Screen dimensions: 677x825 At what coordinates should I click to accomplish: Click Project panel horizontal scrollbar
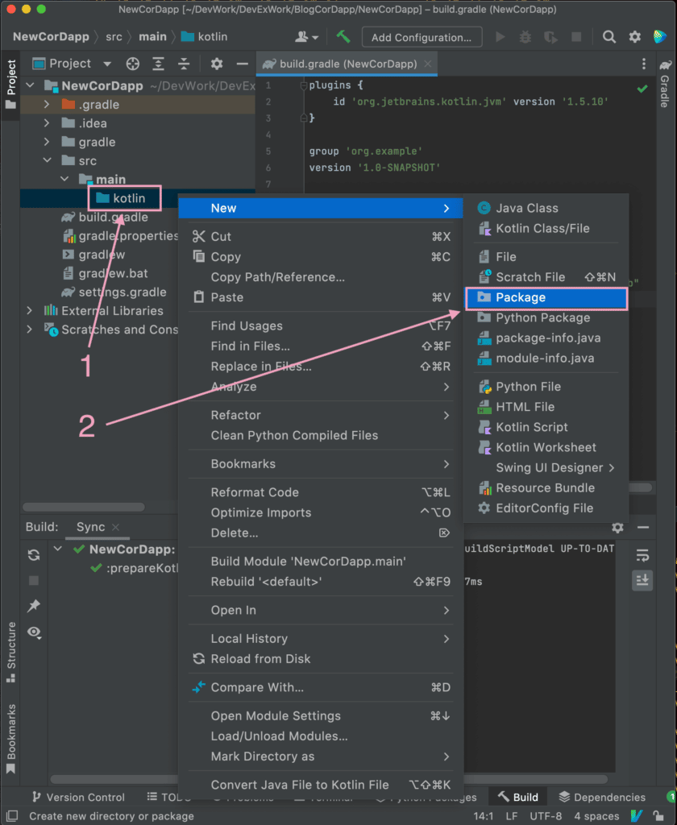pyautogui.click(x=83, y=508)
